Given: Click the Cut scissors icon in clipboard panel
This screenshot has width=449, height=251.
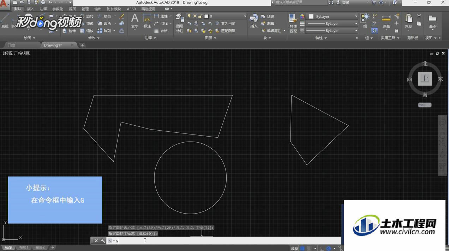Looking at the screenshot, I should [419, 16].
